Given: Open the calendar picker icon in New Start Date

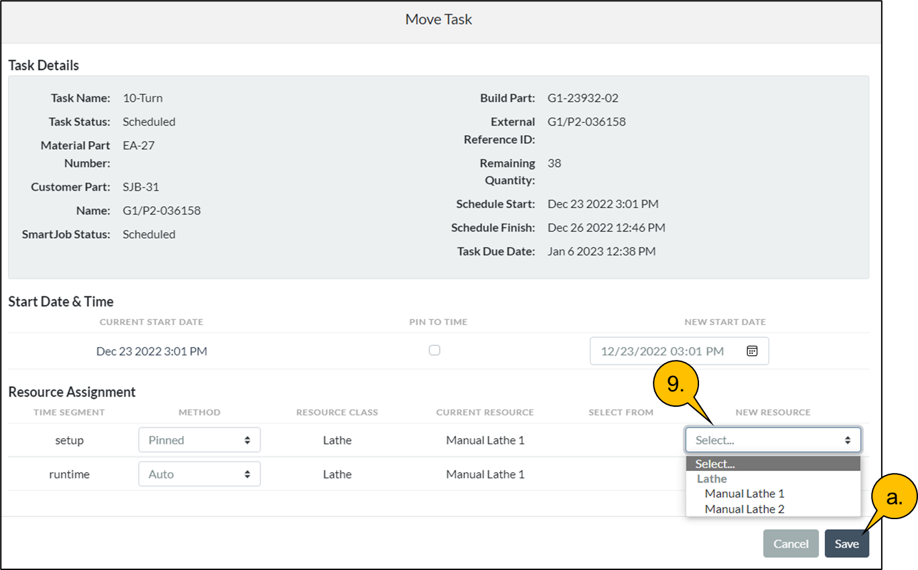Looking at the screenshot, I should pos(752,351).
